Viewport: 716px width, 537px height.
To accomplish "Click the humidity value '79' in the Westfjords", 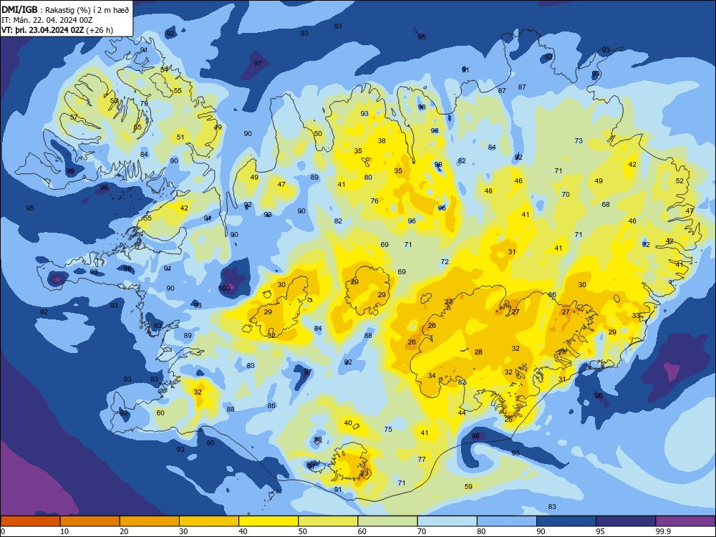I will tap(145, 104).
